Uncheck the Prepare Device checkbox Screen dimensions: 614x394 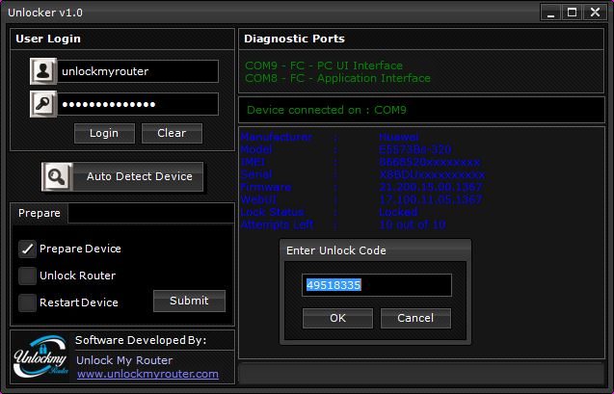[x=27, y=249]
